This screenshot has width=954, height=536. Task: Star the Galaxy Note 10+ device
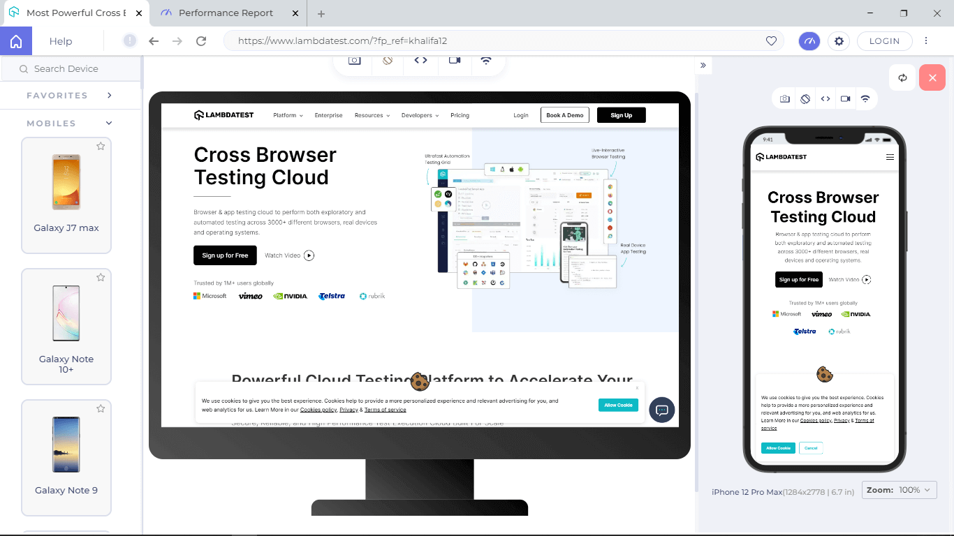point(101,277)
